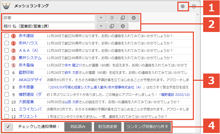Screen dimensions: 220x134
Task: Close the メッシュランキング panel
Action: (x=194, y=6)
